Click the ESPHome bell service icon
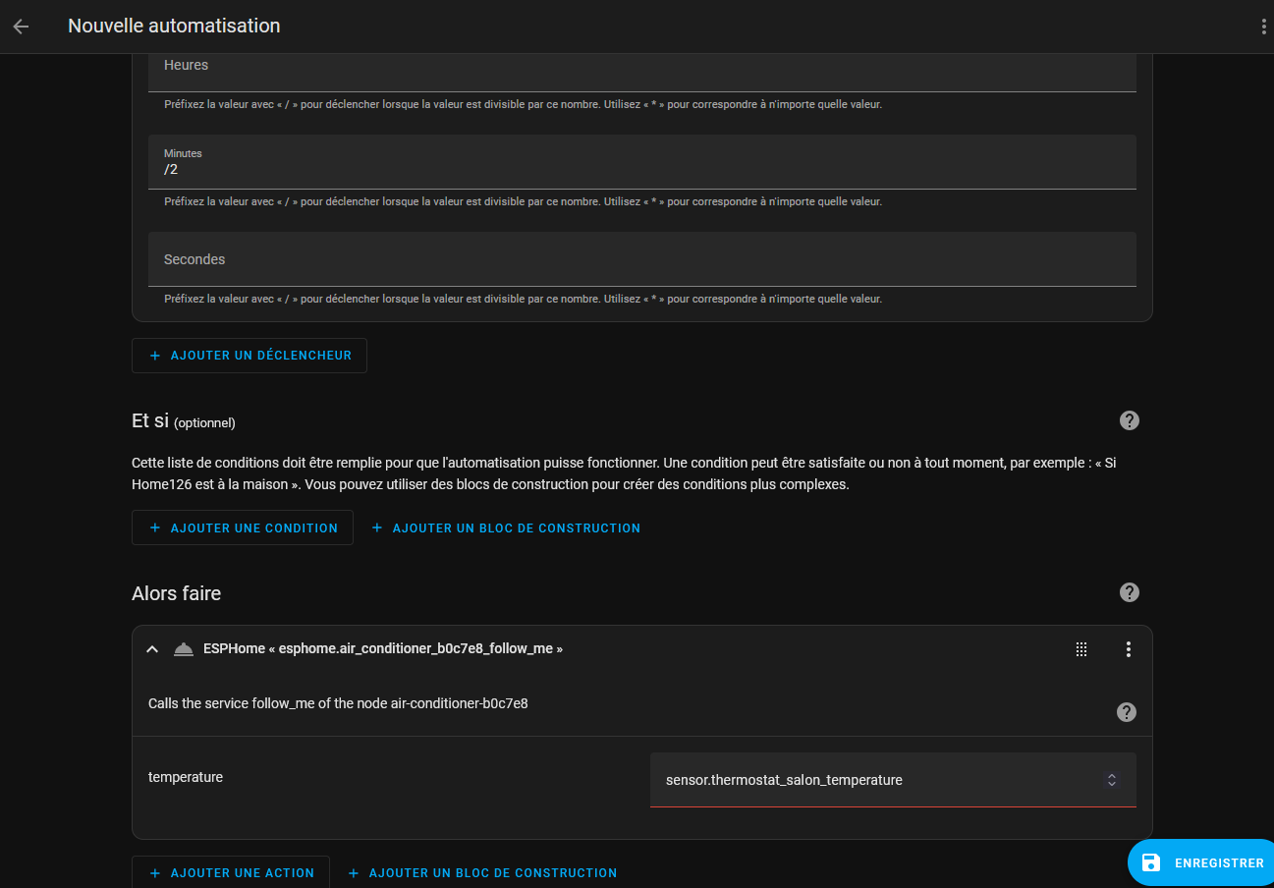 [183, 649]
